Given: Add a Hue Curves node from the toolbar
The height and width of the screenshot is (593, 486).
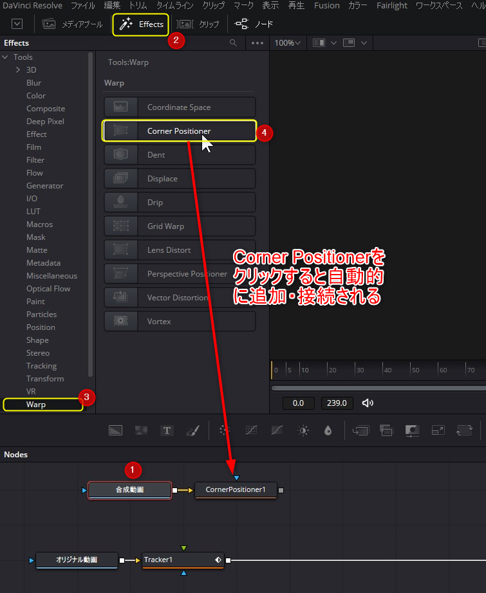Looking at the screenshot, I should (x=277, y=430).
